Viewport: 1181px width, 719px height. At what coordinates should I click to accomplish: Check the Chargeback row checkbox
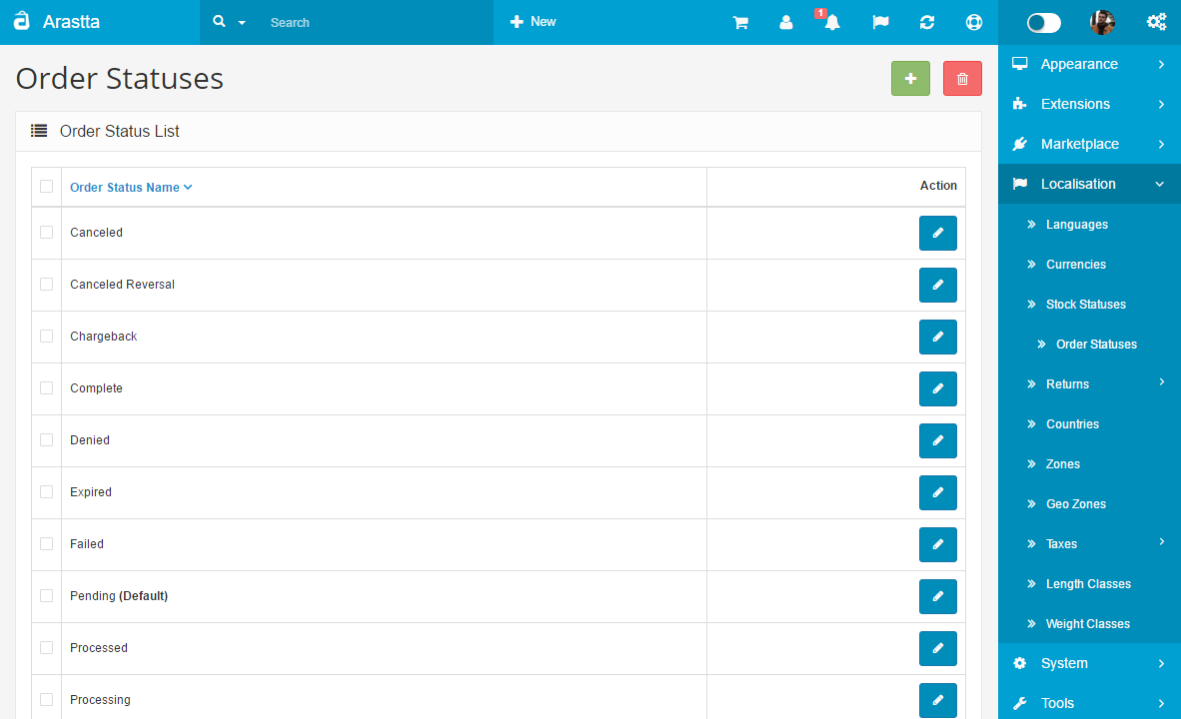pos(47,337)
